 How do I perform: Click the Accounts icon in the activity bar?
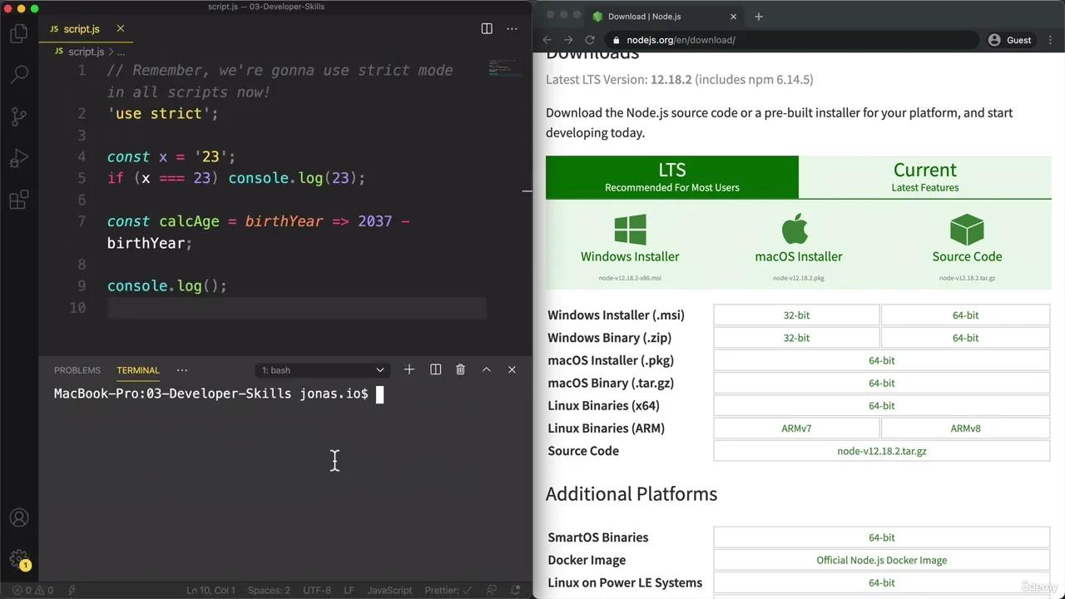point(19,517)
